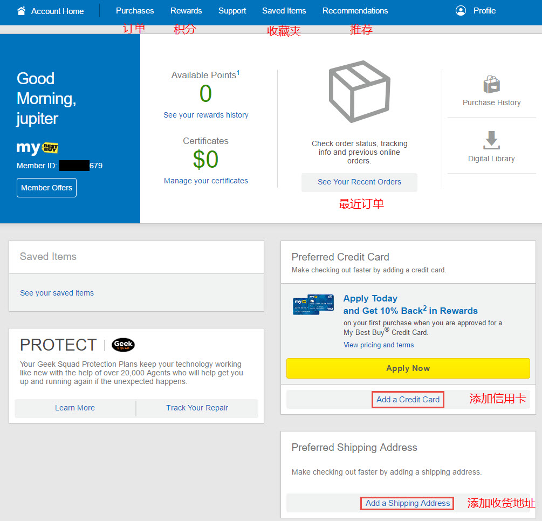
Task: Click the Purchase History shopping bag icon
Action: tap(491, 84)
